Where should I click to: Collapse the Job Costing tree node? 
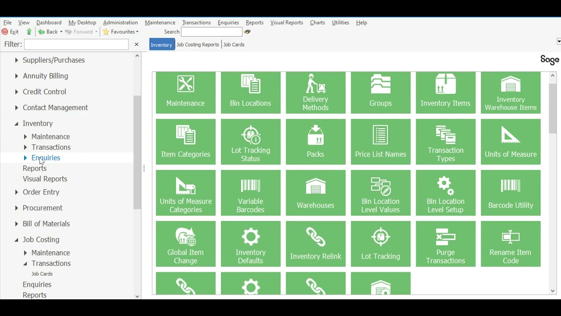click(x=16, y=240)
